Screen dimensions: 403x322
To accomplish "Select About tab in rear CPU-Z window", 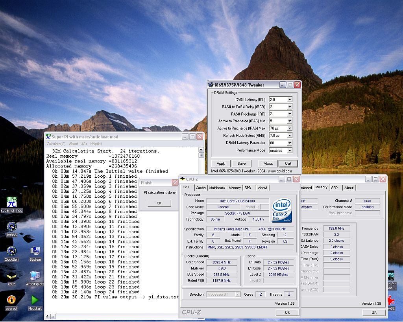I will 349,188.
